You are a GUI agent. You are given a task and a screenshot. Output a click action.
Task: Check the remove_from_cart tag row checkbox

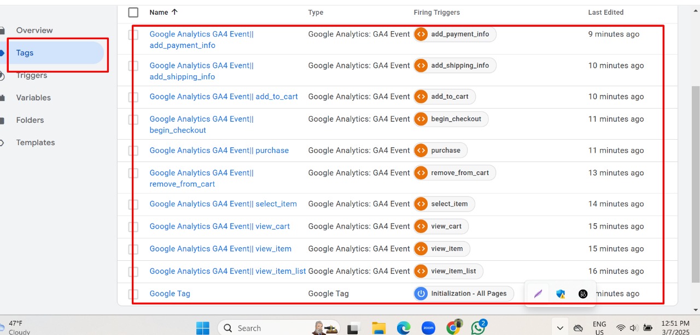[133, 174]
